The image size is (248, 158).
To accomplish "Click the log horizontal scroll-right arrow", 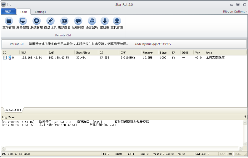I will (241, 148).
